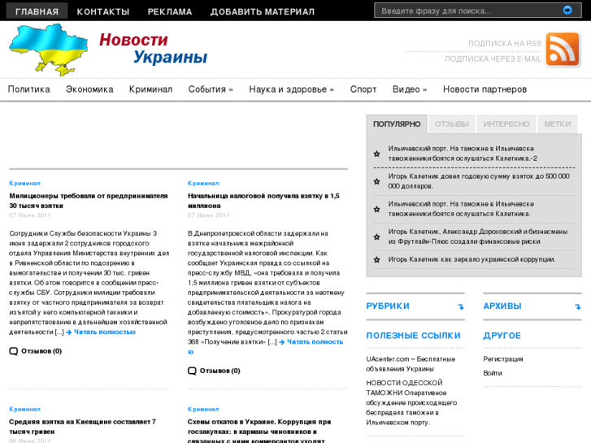Click the 'Новости Одесской таможни' link
This screenshot has height=443, width=591.
click(411, 402)
